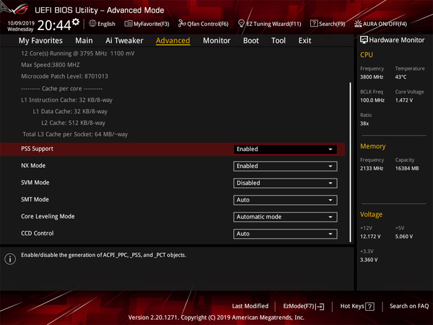
Task: Show Hot Keys help
Action: click(357, 306)
